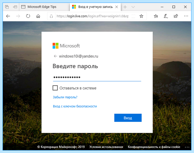Viewport: 194px width, 153px height.
Task: Click the browser forward arrow
Action: click(x=18, y=16)
